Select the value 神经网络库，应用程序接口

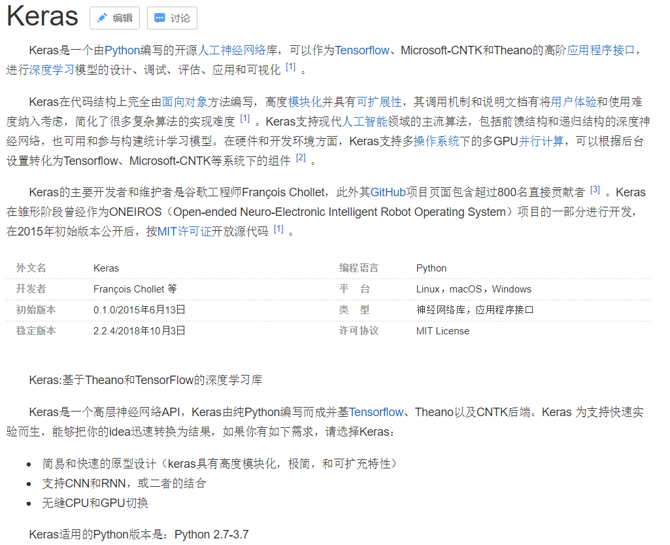coord(475,309)
